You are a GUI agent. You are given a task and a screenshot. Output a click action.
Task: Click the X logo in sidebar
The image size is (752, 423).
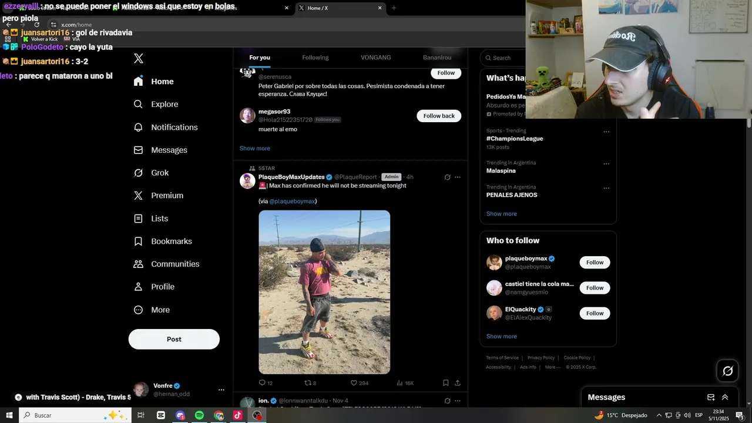coord(139,58)
